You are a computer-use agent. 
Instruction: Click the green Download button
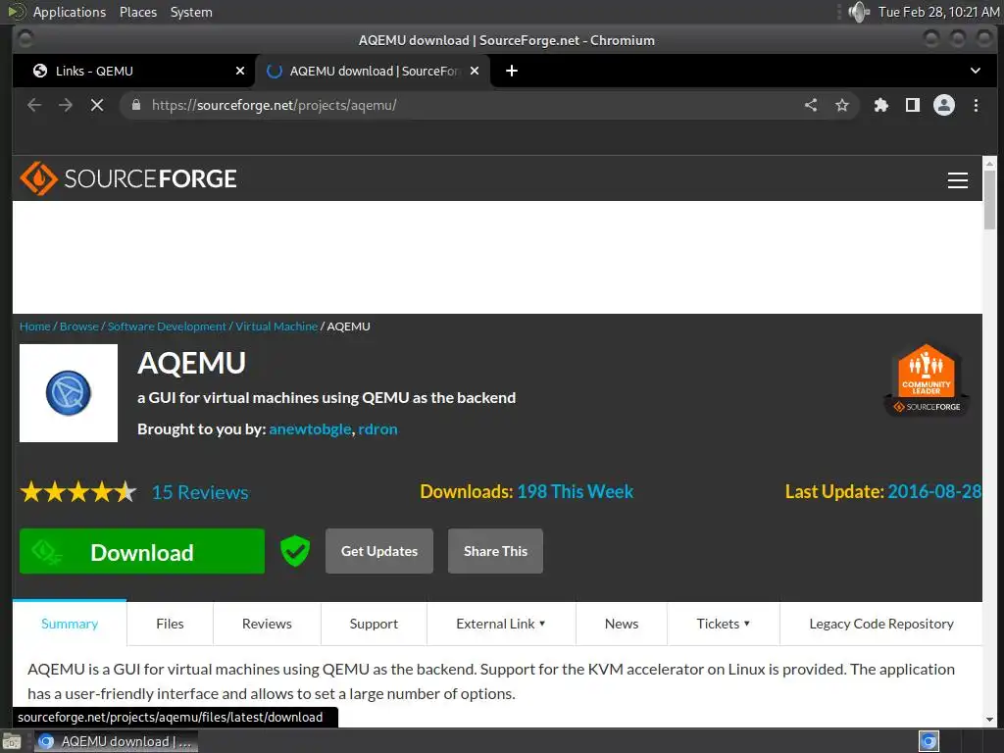click(141, 551)
